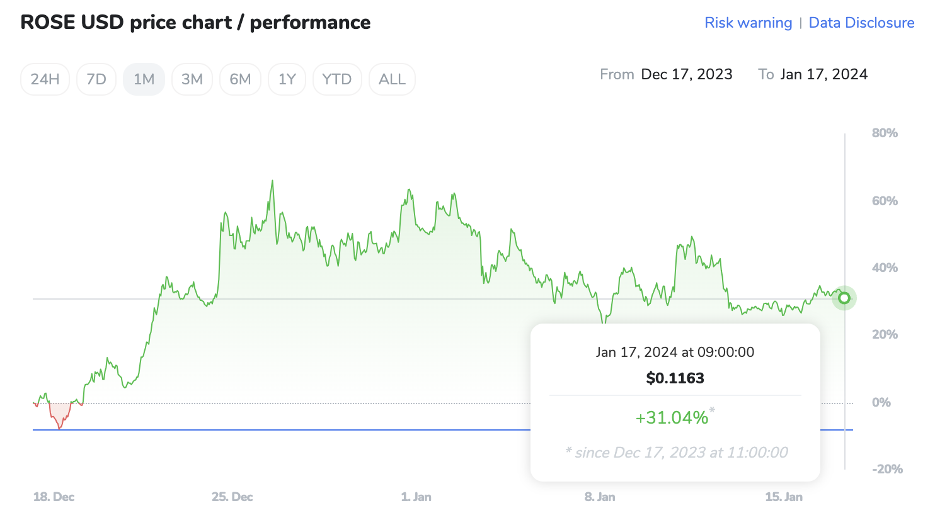Click the $0.1163 price in tooltip
Screen dimensions: 935x525
pos(675,378)
